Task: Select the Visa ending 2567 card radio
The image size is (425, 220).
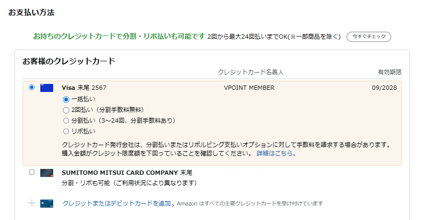Action: [x=32, y=87]
